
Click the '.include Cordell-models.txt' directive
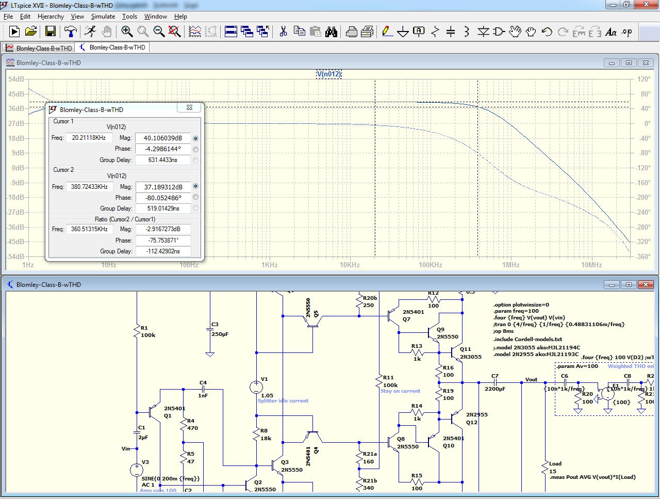pos(527,340)
